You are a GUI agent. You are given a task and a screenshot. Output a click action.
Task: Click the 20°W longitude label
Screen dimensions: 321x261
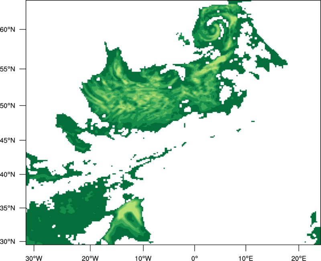(x=90, y=258)
